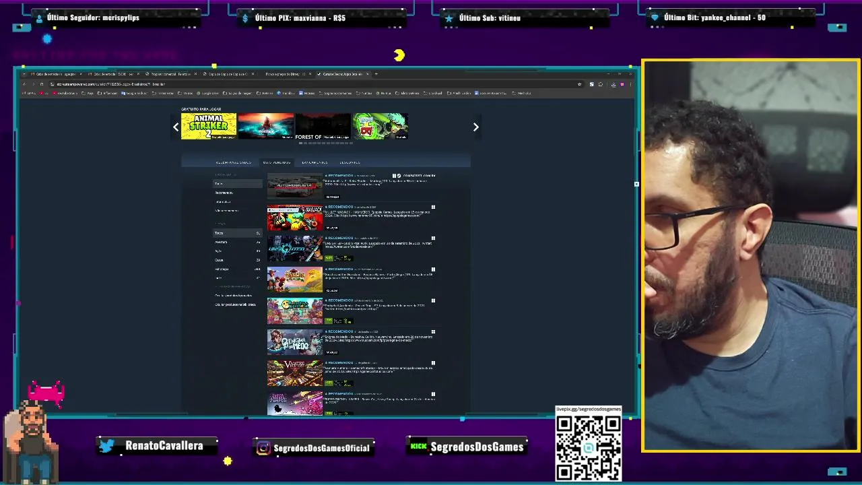Select the Todos row above Aventura
The width and height of the screenshot is (862, 485).
pos(237,233)
